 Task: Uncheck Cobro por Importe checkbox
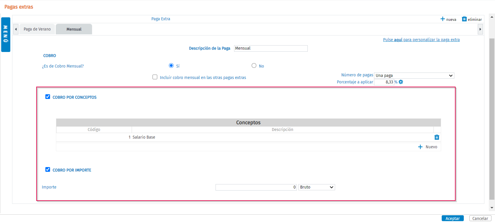(x=48, y=169)
